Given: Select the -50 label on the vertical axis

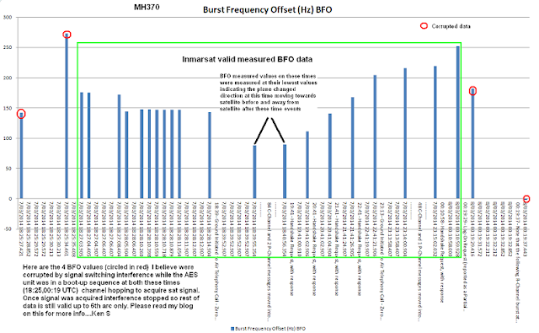Looking at the screenshot, I should pos(7,228).
